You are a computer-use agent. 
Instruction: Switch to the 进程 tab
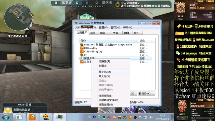(94, 33)
